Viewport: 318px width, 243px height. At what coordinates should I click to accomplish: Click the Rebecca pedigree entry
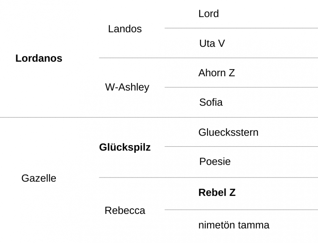point(125,211)
